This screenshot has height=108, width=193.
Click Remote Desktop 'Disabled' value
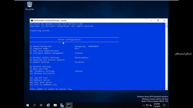tap(79, 62)
